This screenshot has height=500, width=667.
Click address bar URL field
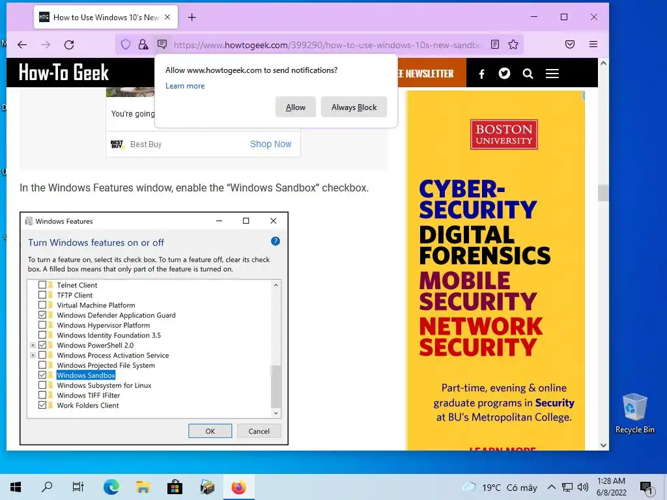point(328,45)
